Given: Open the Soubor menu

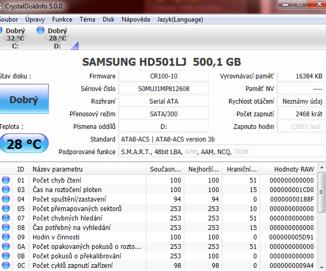Looking at the screenshot, I should tap(9, 19).
